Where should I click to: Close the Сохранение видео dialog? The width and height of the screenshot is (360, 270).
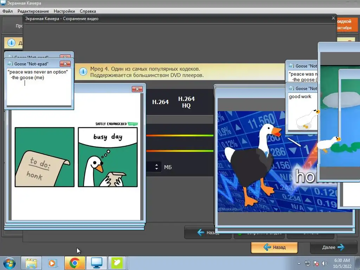click(333, 18)
